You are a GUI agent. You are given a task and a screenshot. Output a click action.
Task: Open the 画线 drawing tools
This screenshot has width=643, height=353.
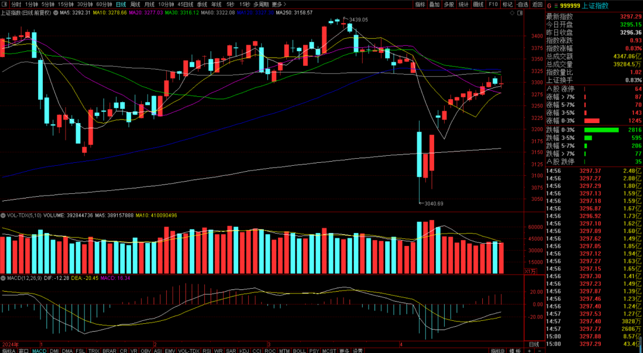(477, 4)
